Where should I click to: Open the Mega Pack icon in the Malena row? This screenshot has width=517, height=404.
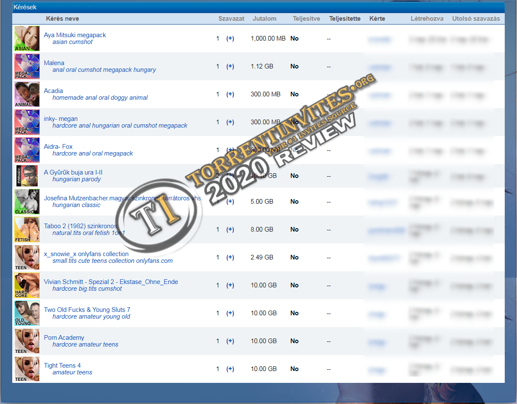[x=27, y=66]
